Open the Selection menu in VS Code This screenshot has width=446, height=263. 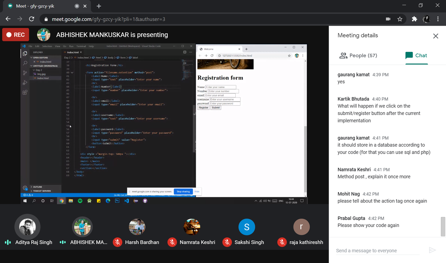coord(47,46)
